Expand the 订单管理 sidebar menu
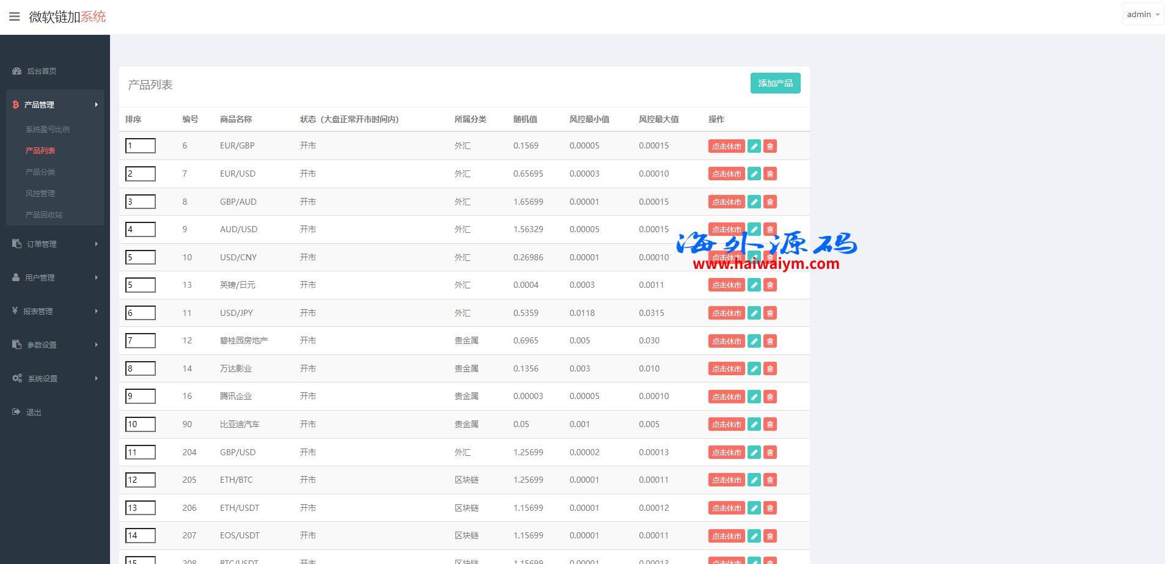1165x564 pixels. pyautogui.click(x=55, y=244)
